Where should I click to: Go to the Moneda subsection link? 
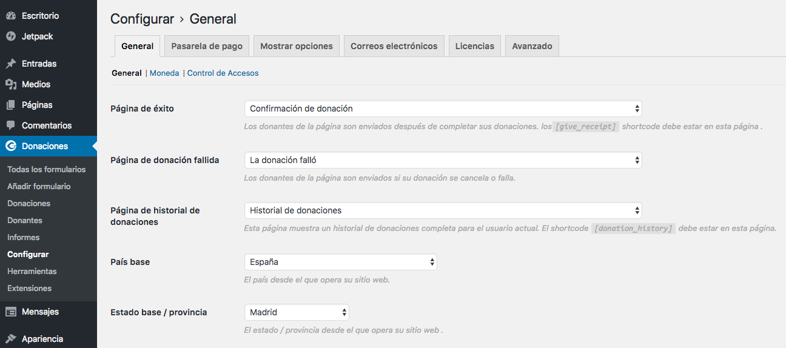[x=164, y=73]
